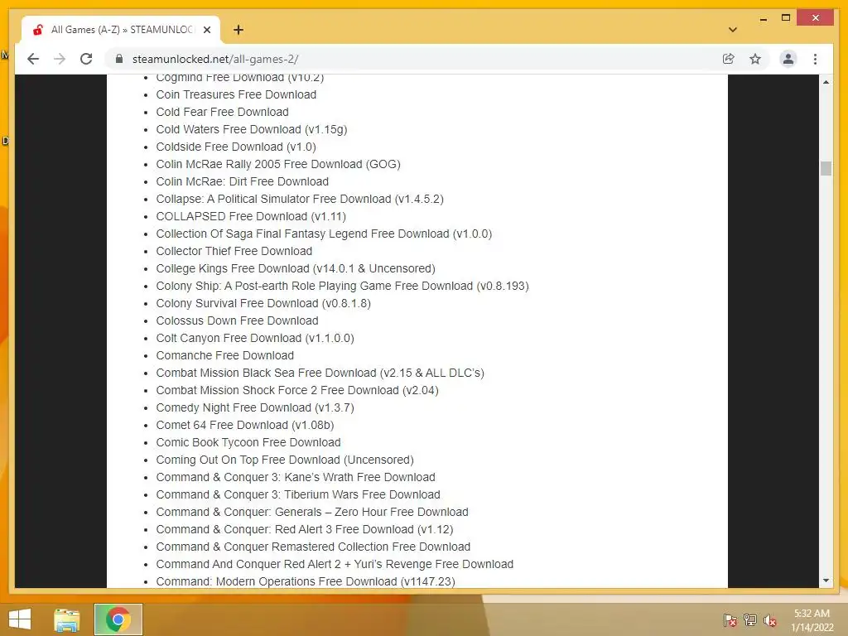Click scrollbar down arrow
Viewport: 848px width, 636px height.
click(826, 581)
